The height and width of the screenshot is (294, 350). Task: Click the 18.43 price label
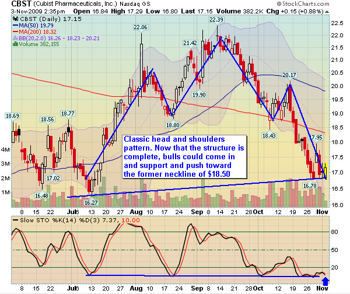coord(269,135)
